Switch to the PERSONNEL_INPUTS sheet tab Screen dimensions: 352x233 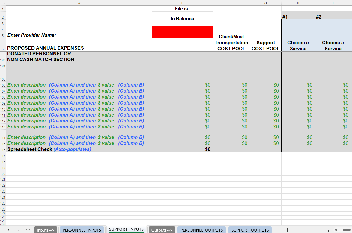tap(82, 230)
